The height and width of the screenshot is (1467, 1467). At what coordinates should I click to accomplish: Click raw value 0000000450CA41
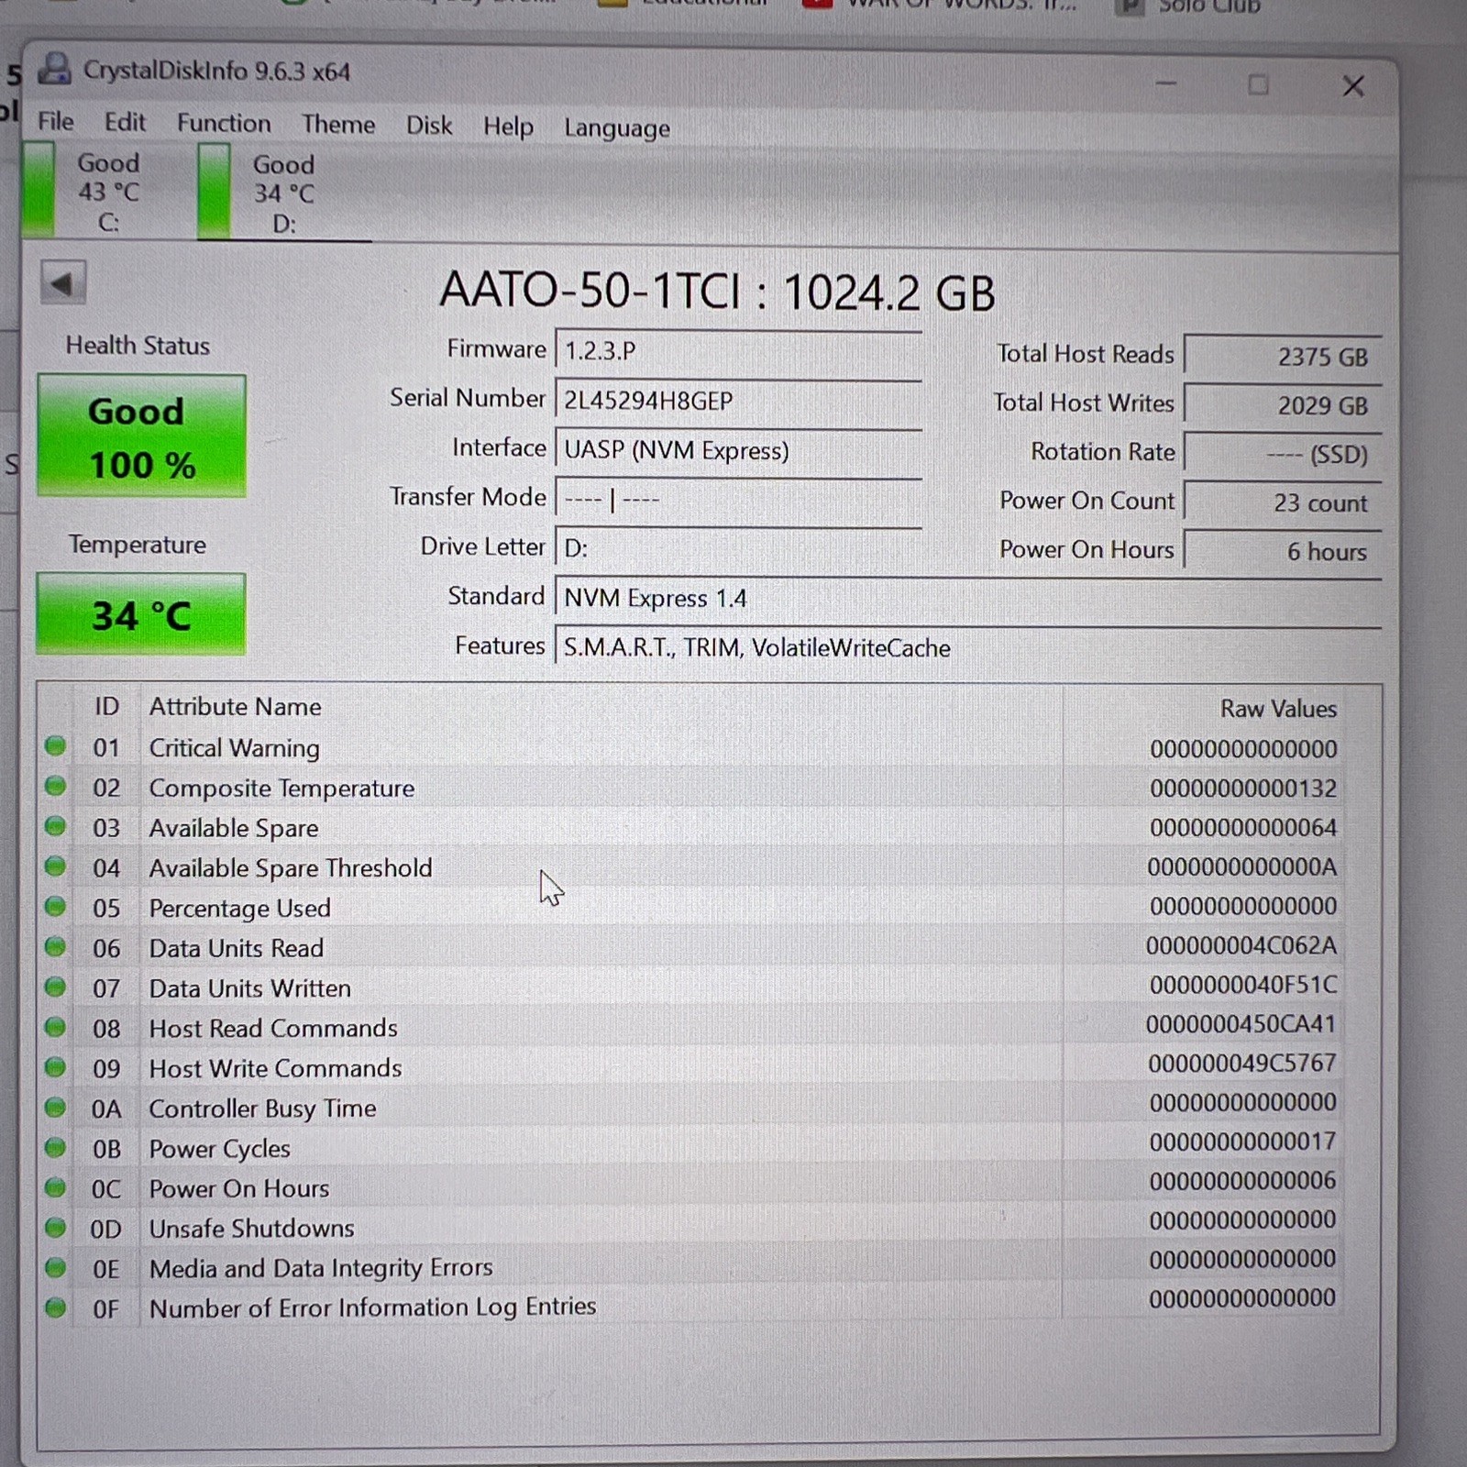click(1241, 1024)
